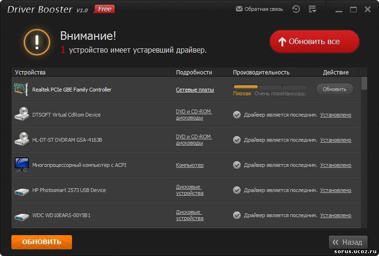Click Обновить button for Realtek controller
Screen dimensions: 379x256
point(335,89)
